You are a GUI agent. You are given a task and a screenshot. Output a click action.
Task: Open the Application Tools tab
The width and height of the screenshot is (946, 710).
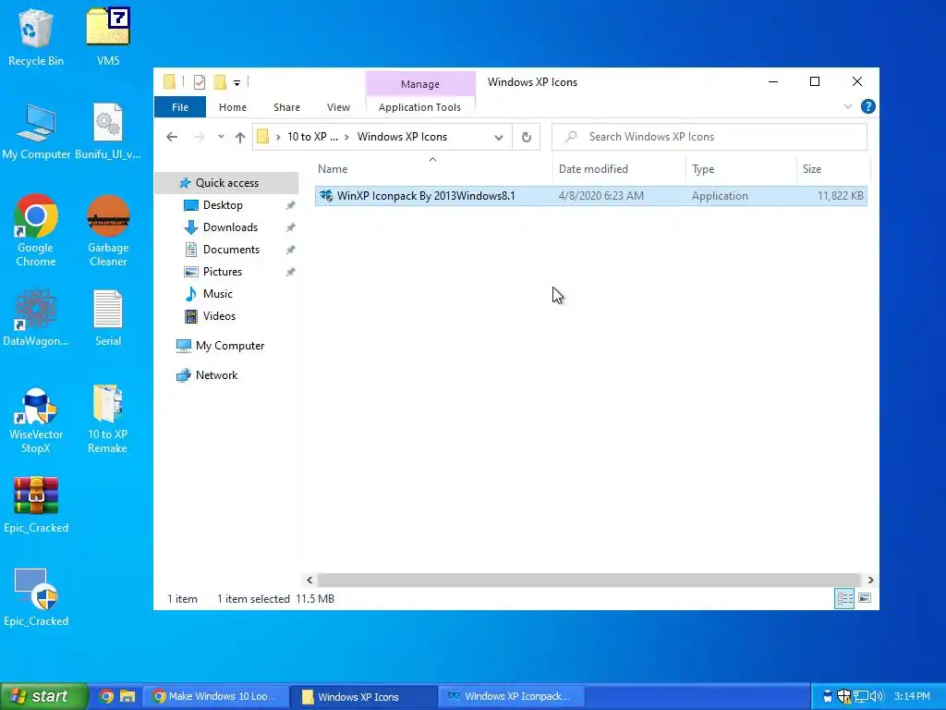tap(420, 107)
